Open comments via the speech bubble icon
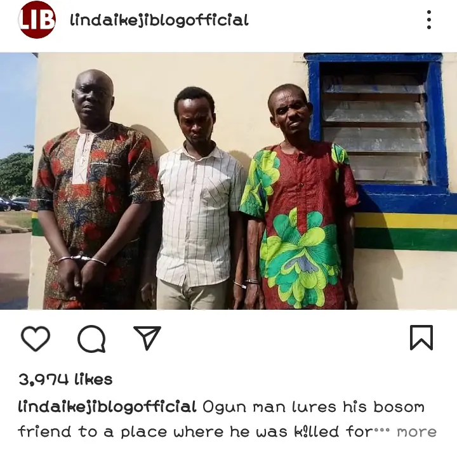457x457 pixels. 91,339
